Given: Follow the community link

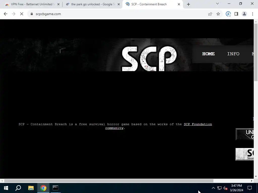Looking at the screenshot, I should [x=114, y=128].
